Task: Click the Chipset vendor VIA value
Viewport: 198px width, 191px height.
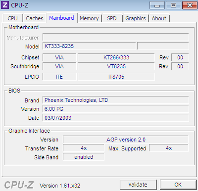Action: point(59,57)
